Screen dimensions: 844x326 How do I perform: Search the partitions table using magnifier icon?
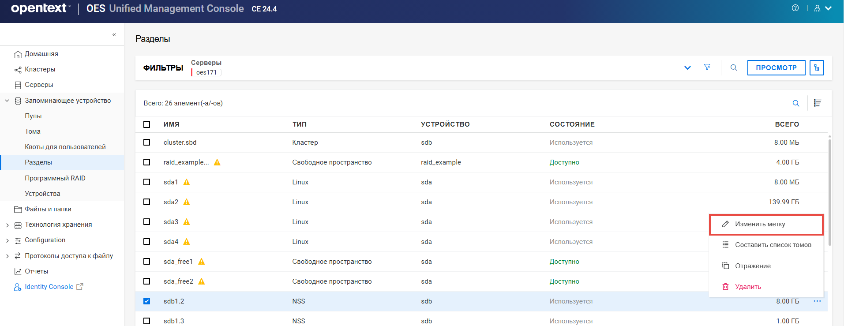[796, 103]
